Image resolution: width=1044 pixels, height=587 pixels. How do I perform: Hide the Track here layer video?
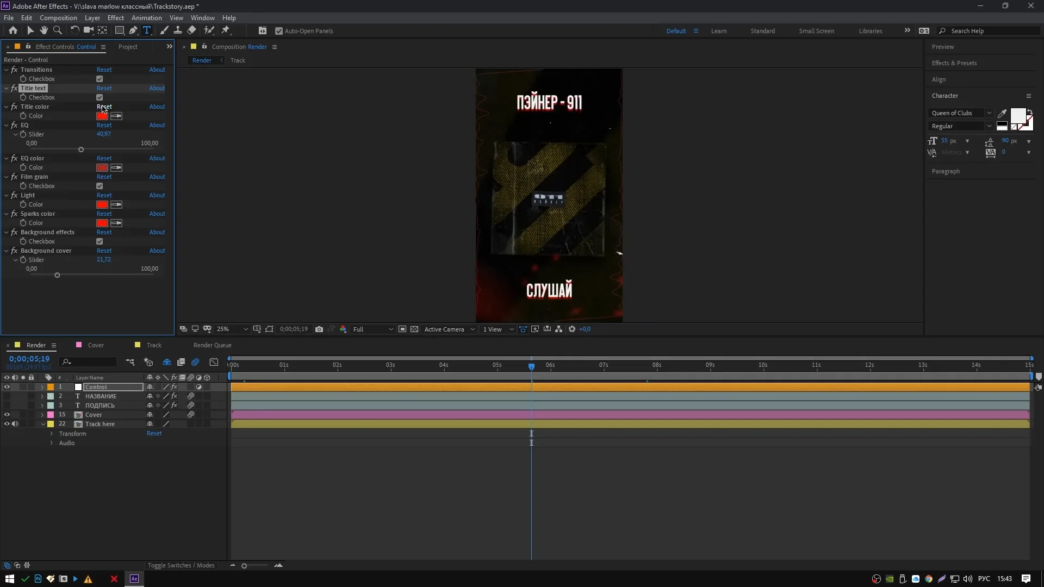(7, 424)
